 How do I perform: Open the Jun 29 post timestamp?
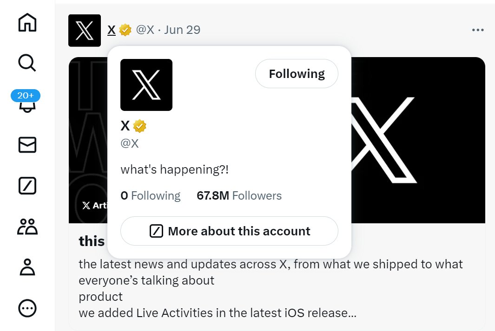click(x=182, y=30)
